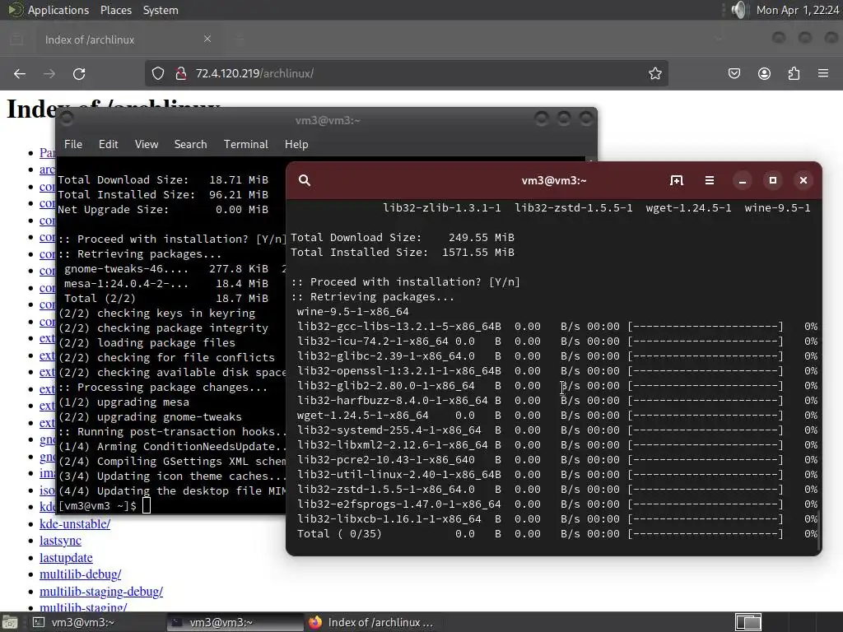Click the wine-9.5-1-x86_64 line in the front terminal
This screenshot has width=843, height=632.
coord(352,312)
